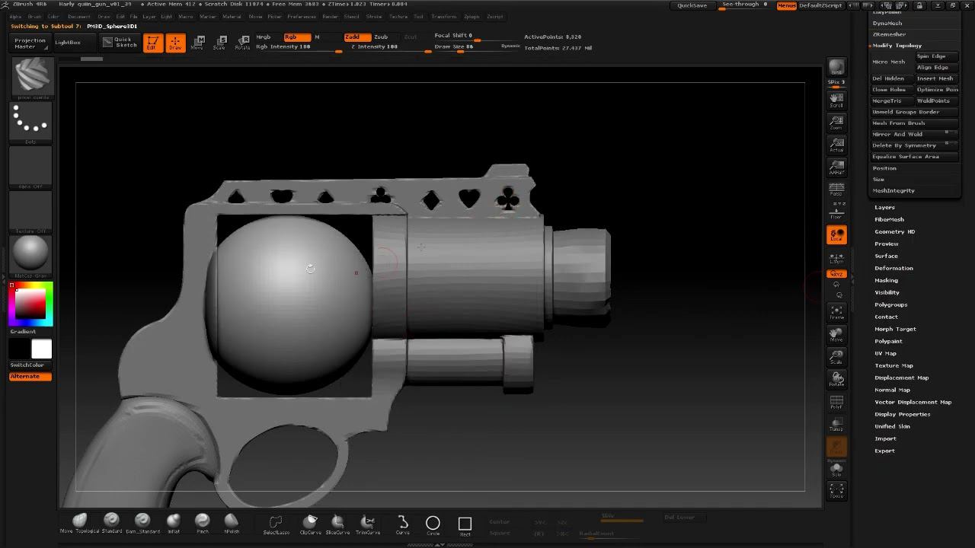This screenshot has height=548, width=975.
Task: Select the Circle stroke shape
Action: 433,524
